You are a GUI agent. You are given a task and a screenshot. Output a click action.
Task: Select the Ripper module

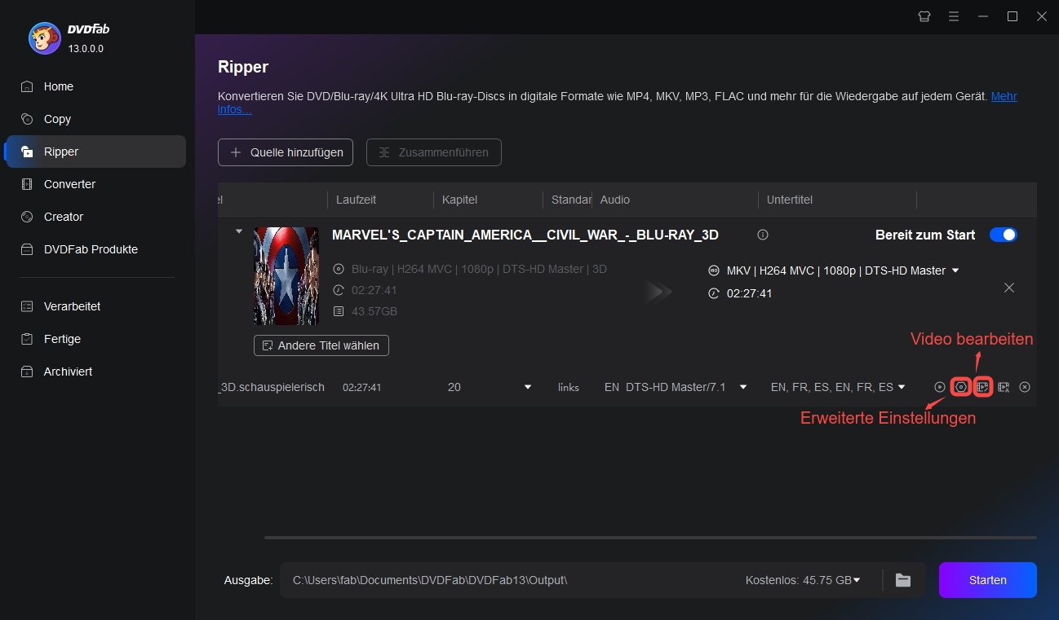(96, 152)
